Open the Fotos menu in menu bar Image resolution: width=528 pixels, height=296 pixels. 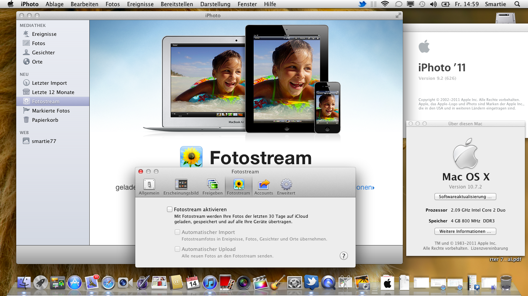(113, 4)
